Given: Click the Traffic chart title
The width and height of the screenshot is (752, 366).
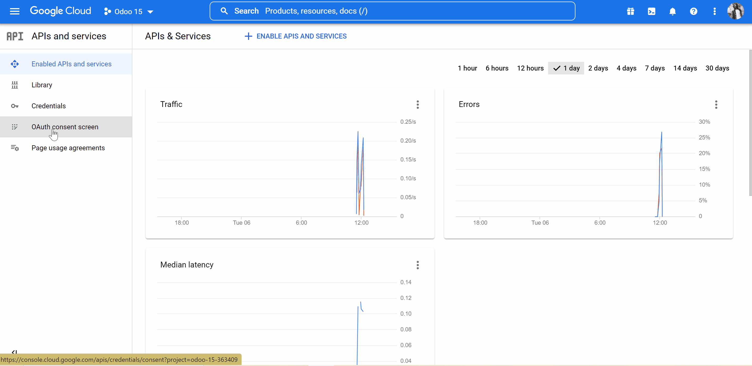Looking at the screenshot, I should pyautogui.click(x=171, y=104).
